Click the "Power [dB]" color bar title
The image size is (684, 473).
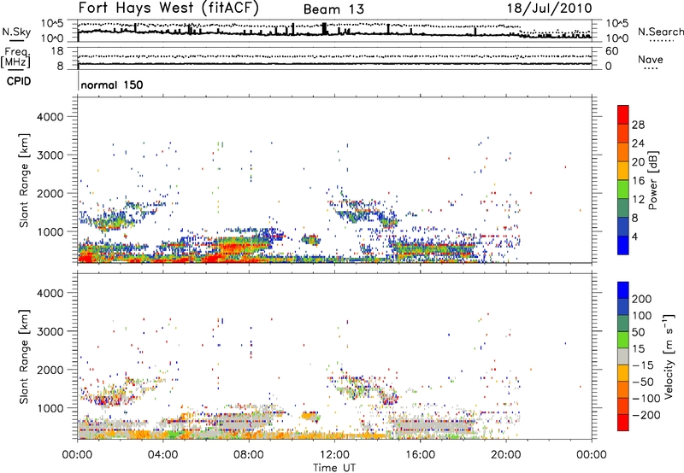pos(652,180)
